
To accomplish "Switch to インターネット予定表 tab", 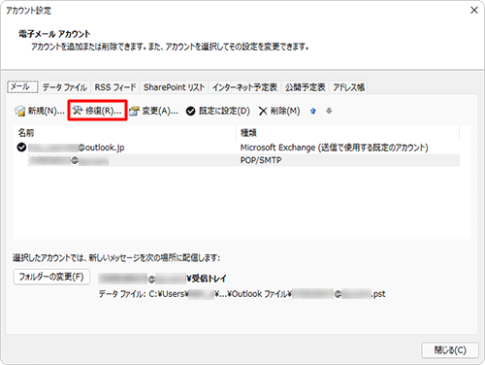I will click(x=244, y=87).
